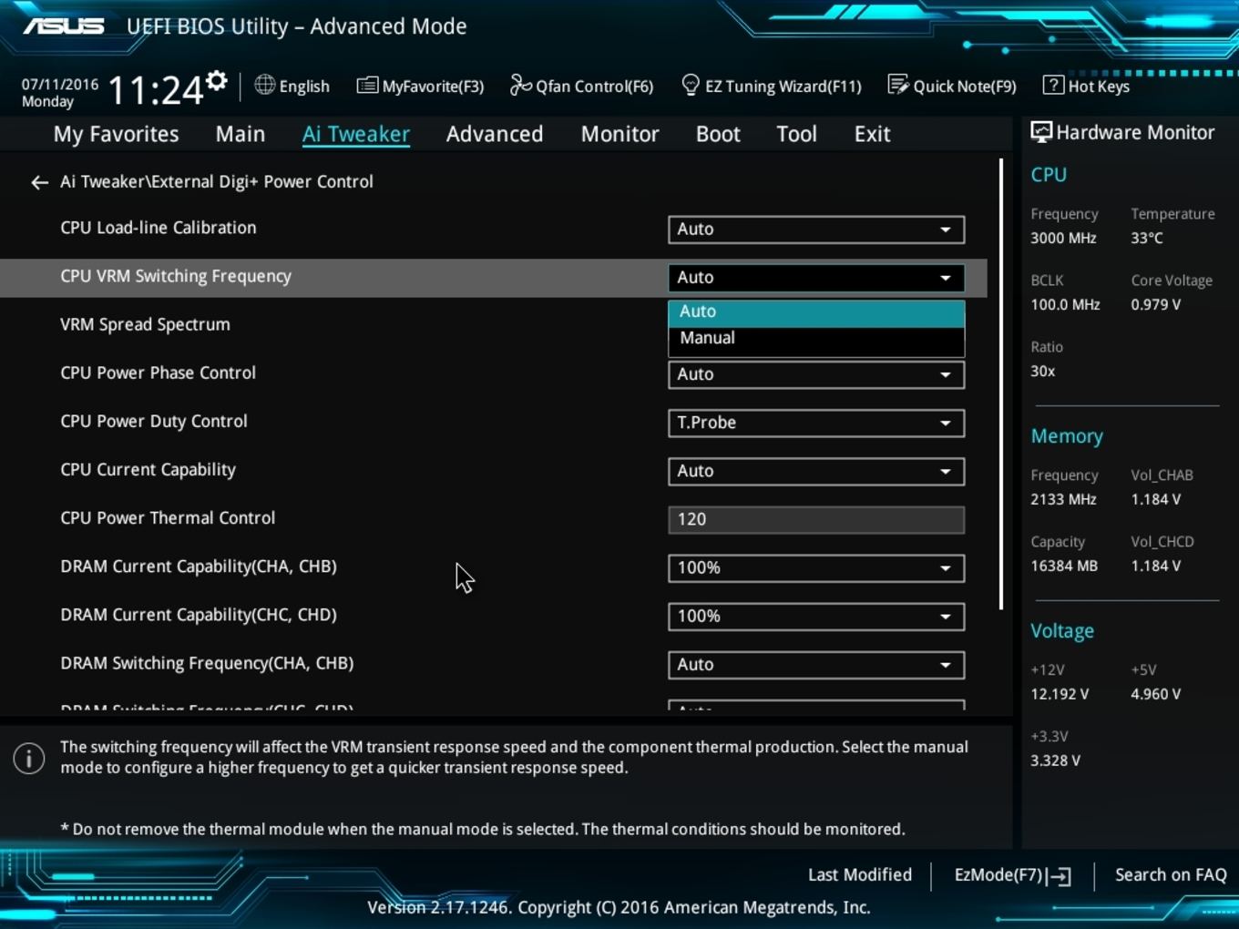1239x929 pixels.
Task: Change language via English label
Action: point(304,87)
